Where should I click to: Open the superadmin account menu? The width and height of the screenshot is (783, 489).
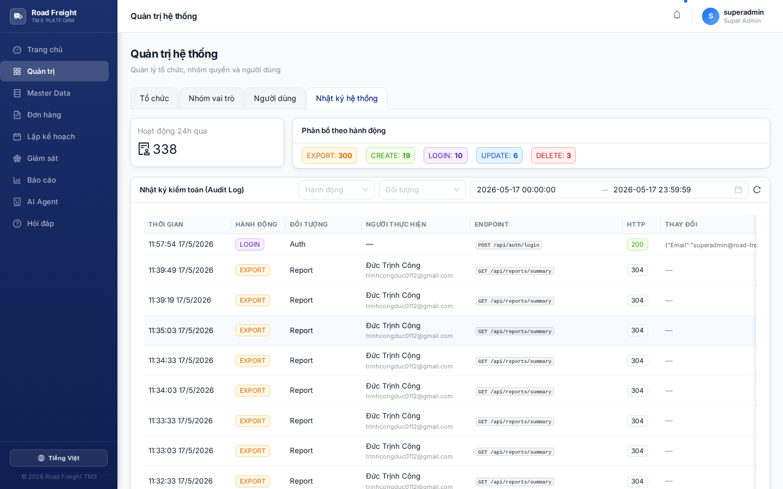tap(733, 16)
